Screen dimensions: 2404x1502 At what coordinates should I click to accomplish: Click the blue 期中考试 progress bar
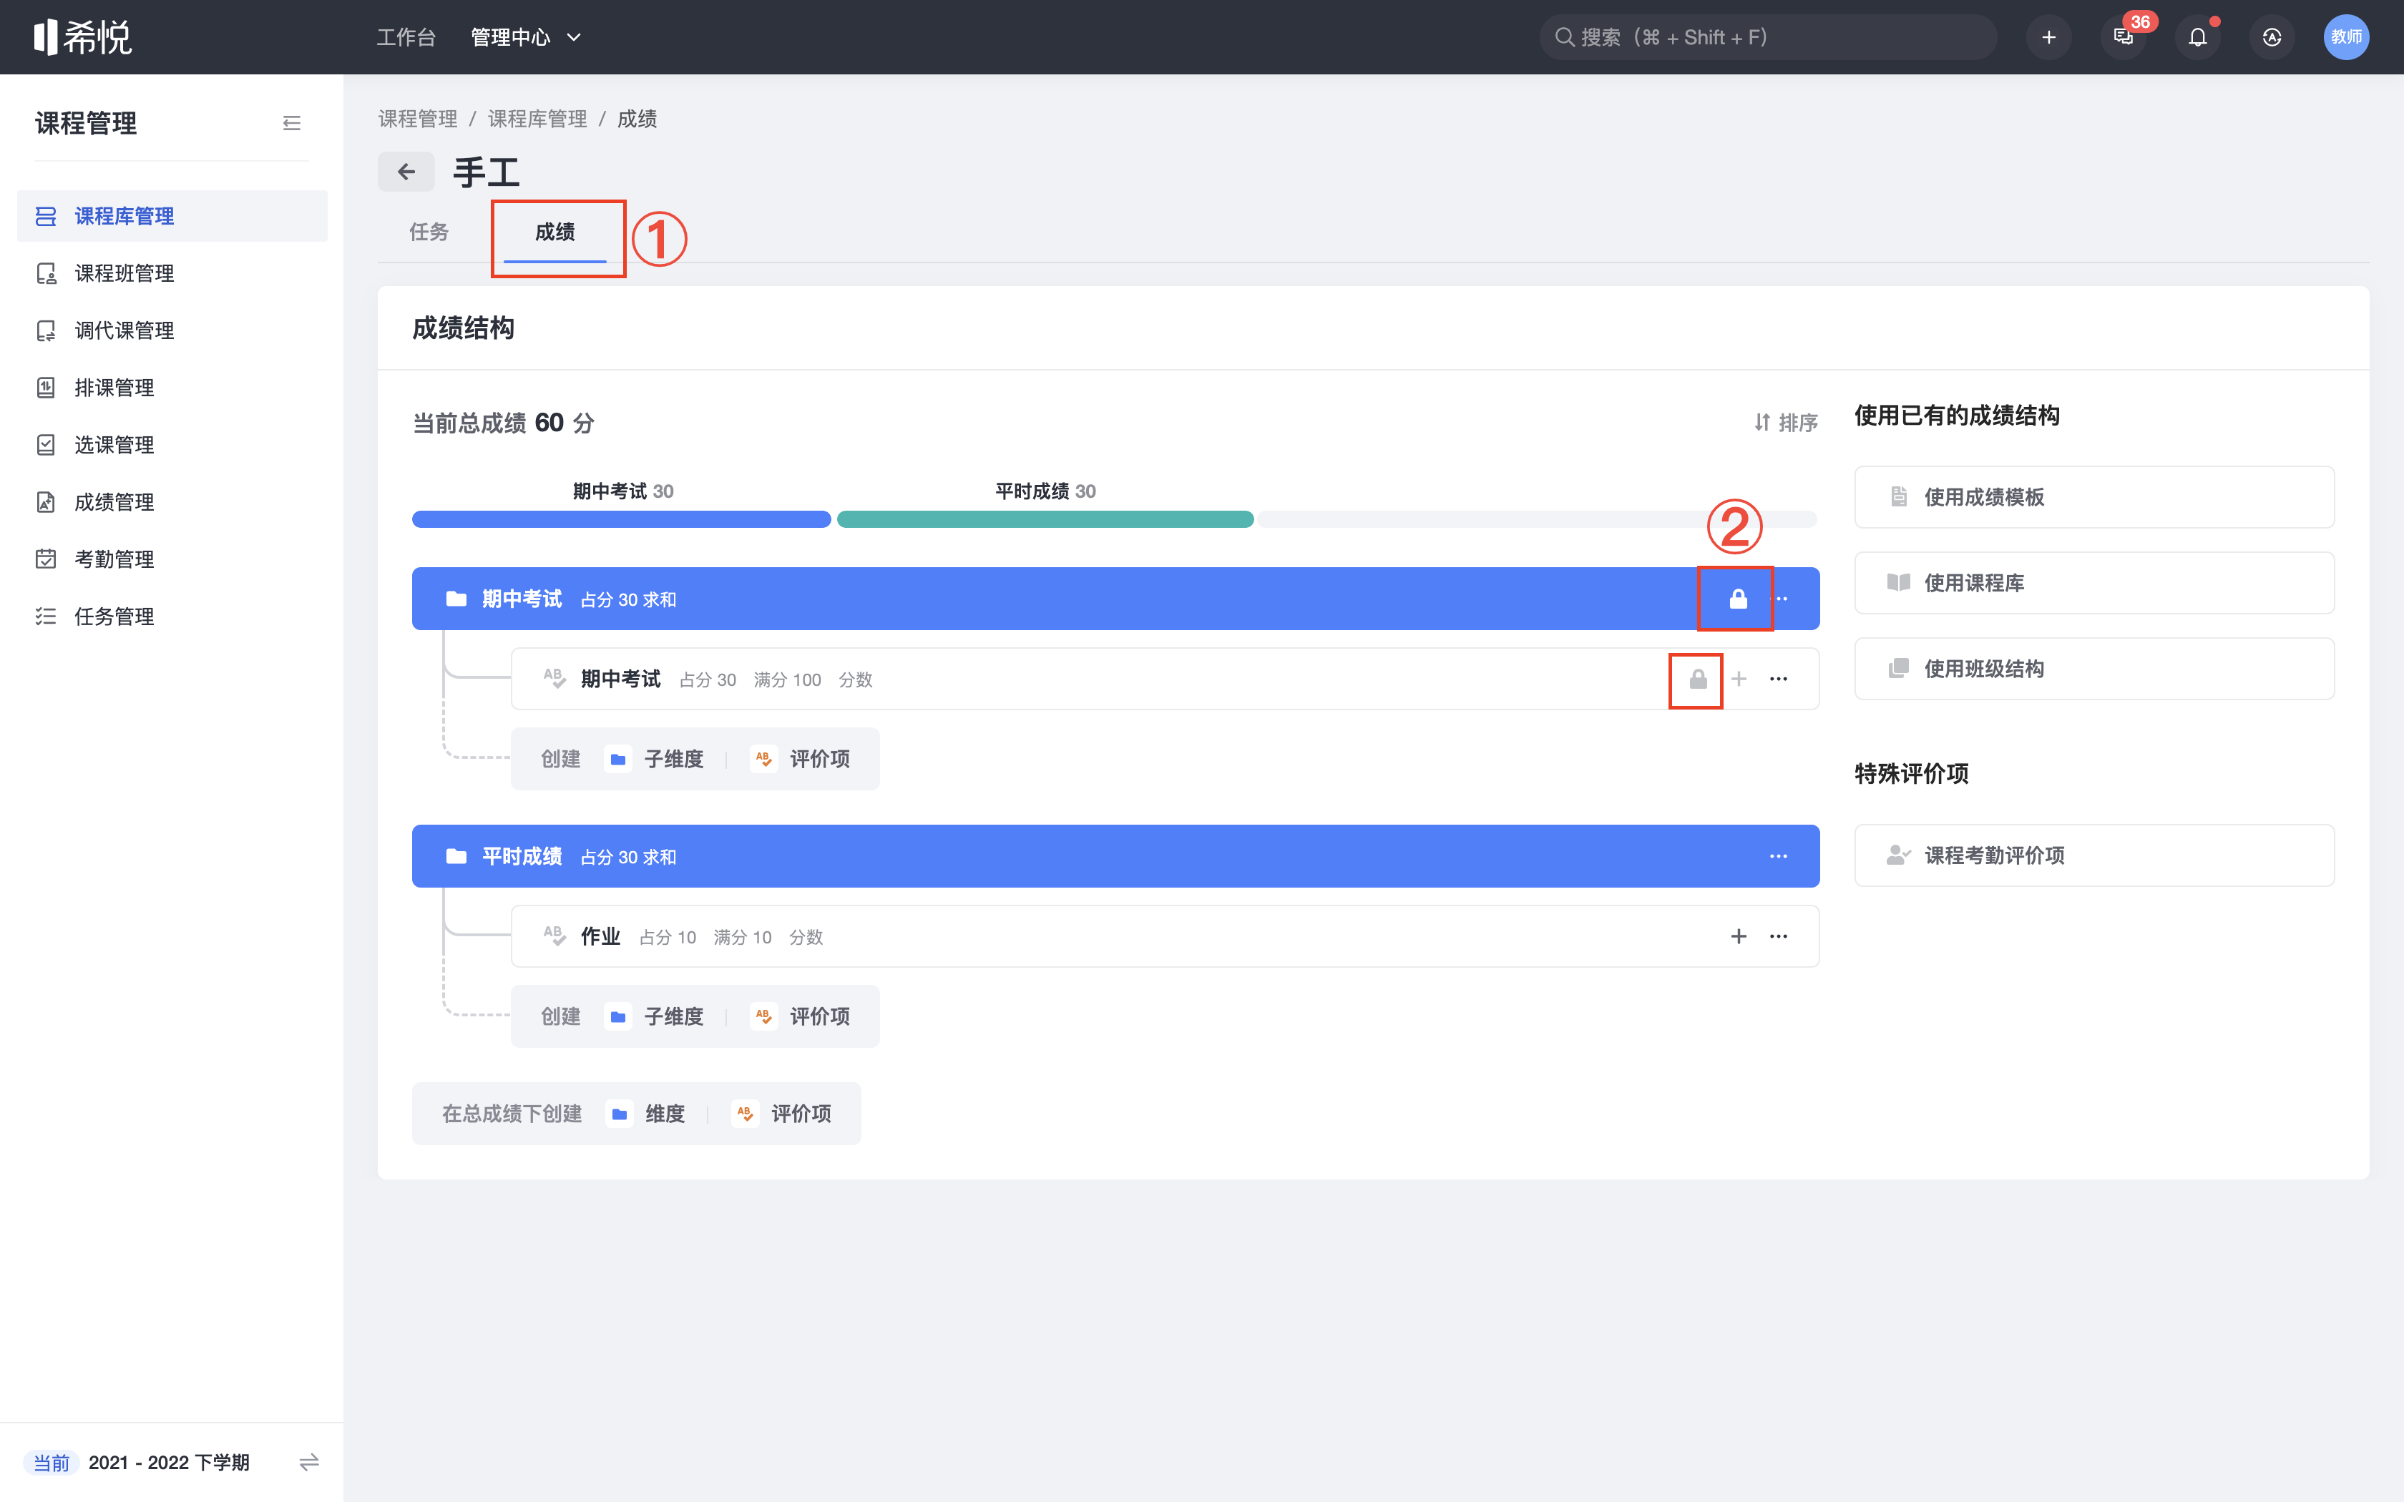tap(621, 519)
